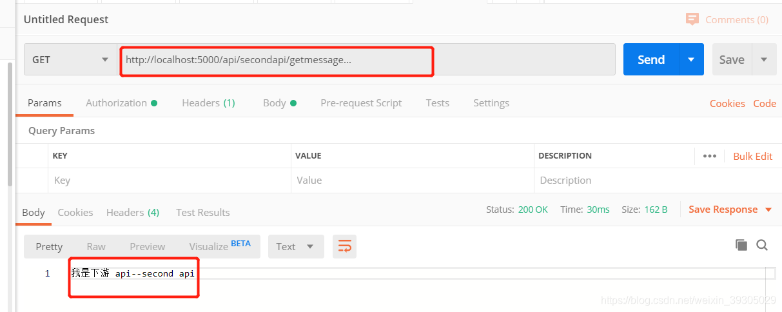The width and height of the screenshot is (782, 312).
Task: Copy response body using the copy icon
Action: [x=741, y=245]
